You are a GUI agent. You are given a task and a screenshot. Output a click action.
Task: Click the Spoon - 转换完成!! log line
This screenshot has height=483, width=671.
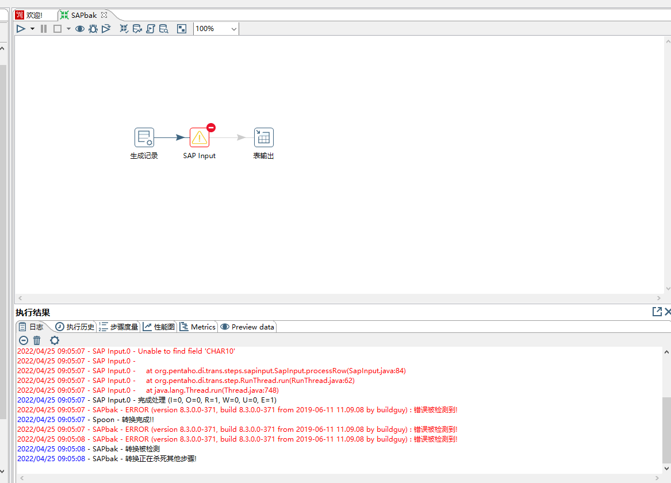pos(86,420)
